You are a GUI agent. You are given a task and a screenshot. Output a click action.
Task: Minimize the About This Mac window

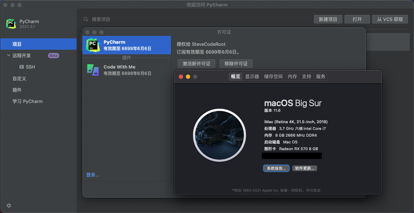pyautogui.click(x=188, y=77)
